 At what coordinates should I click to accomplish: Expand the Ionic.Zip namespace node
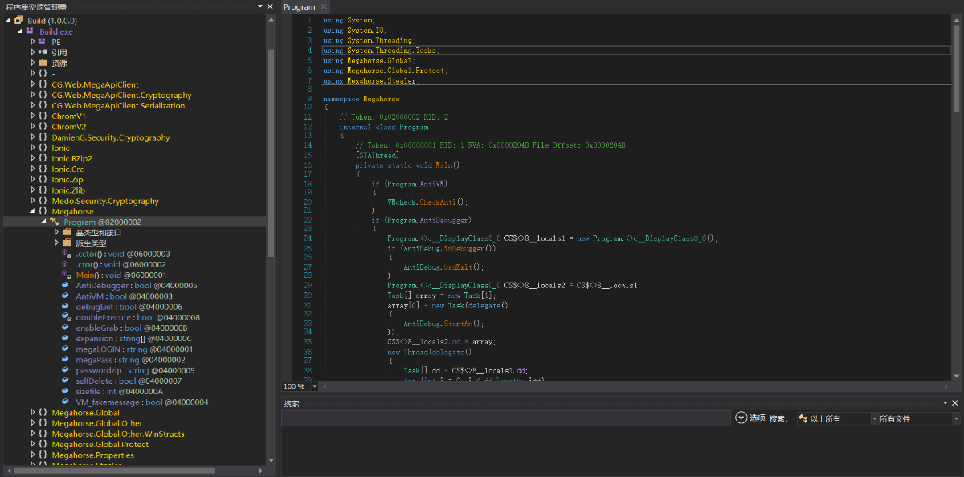click(x=31, y=180)
